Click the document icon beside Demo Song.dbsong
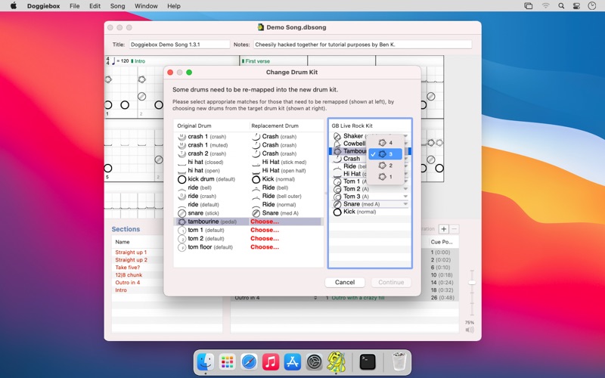Screen dimensions: 605x378 (x=261, y=27)
